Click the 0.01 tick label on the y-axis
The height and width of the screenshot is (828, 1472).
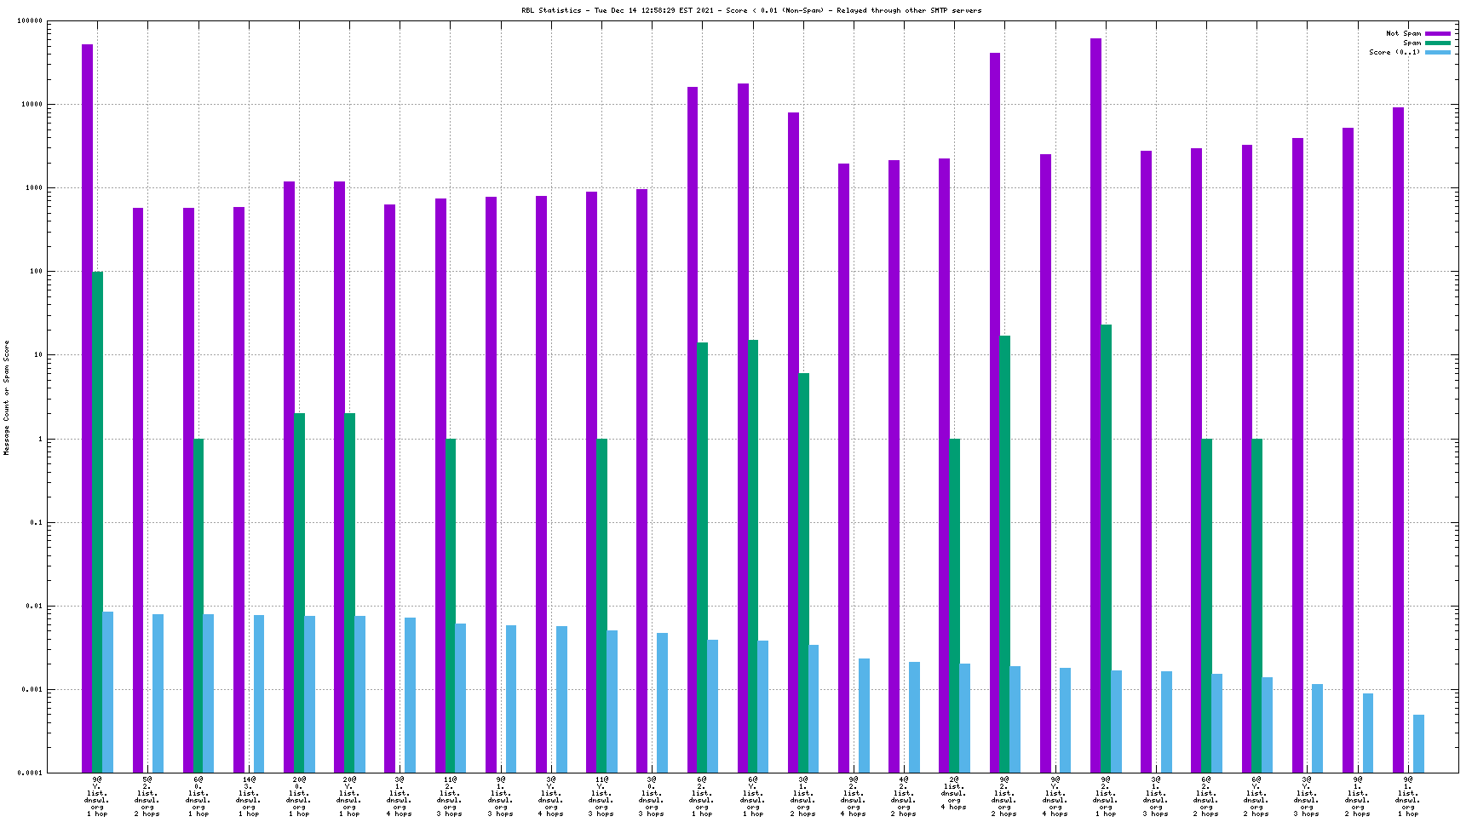(x=33, y=607)
